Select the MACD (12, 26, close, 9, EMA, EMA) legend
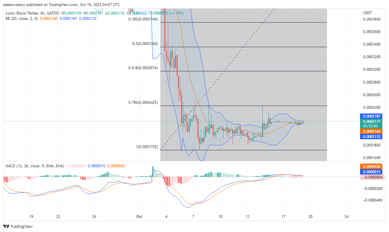The width and height of the screenshot is (389, 232). pyautogui.click(x=35, y=166)
